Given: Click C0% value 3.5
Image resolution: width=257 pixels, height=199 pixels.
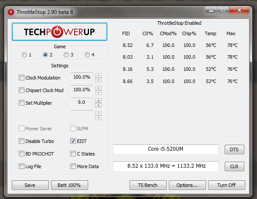Looking at the screenshot, I should coord(150,81).
